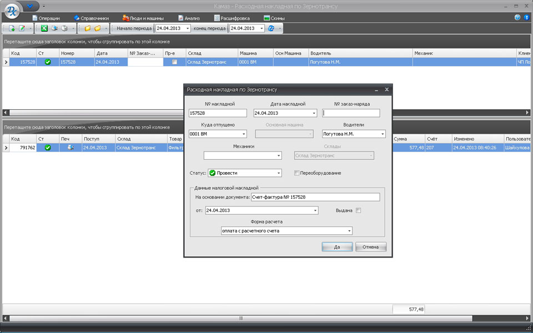Click the '577,48' sum cell in row 791762

[x=409, y=148]
